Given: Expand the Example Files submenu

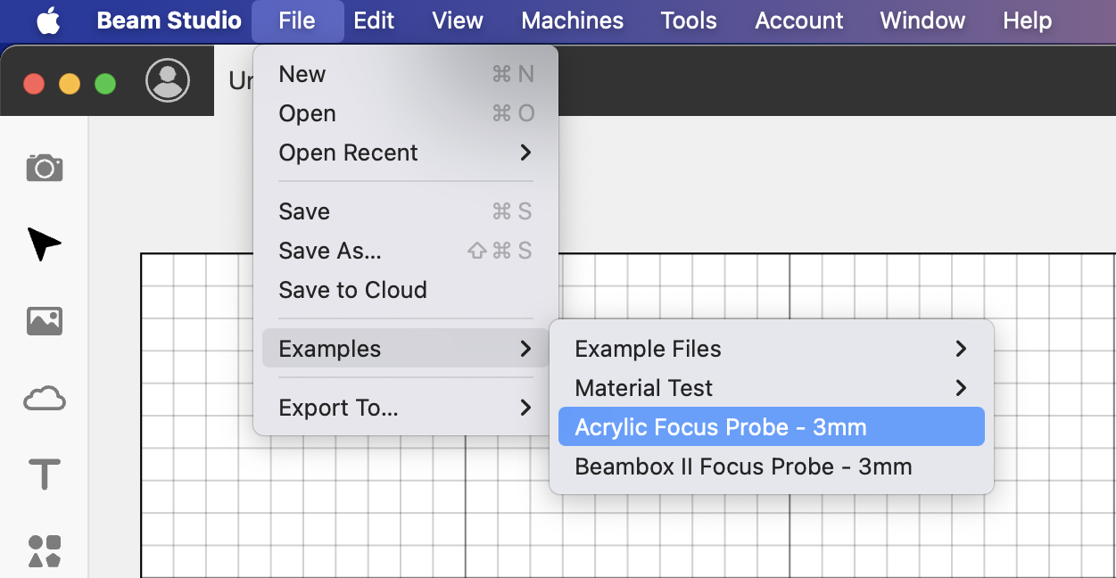Looking at the screenshot, I should (x=772, y=349).
